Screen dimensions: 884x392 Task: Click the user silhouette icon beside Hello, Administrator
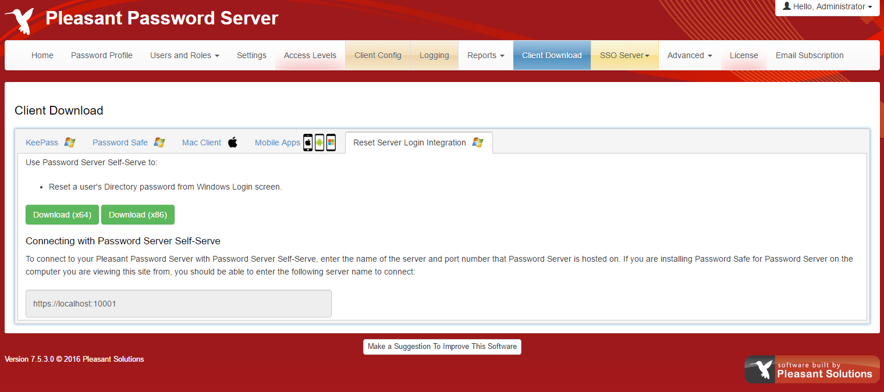coord(787,6)
